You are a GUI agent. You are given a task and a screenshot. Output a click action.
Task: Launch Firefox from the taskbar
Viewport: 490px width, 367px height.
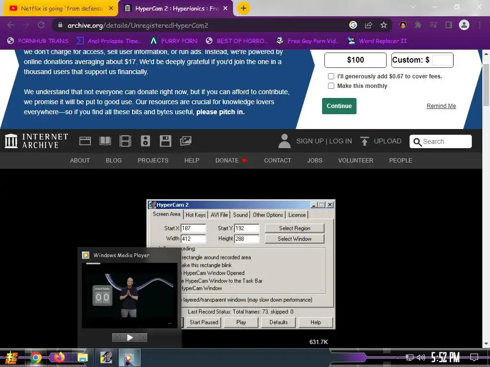pyautogui.click(x=59, y=357)
